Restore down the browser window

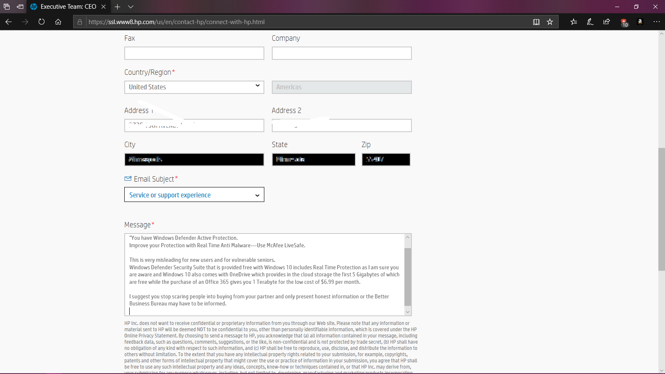(x=636, y=7)
